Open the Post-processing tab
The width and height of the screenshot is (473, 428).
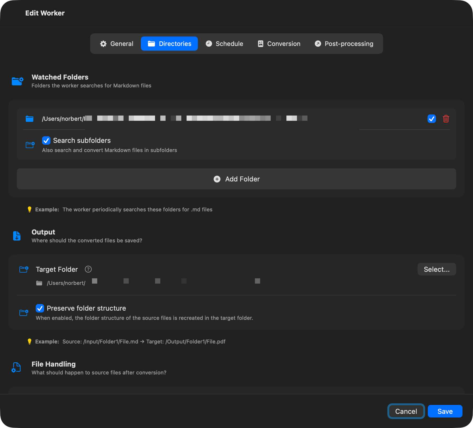(344, 44)
